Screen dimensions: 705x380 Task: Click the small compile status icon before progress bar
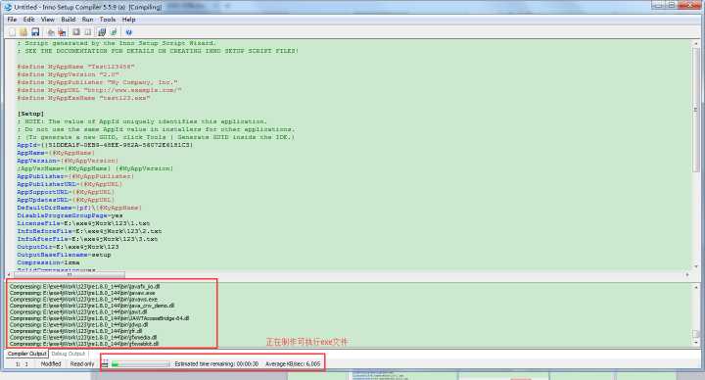(105, 363)
